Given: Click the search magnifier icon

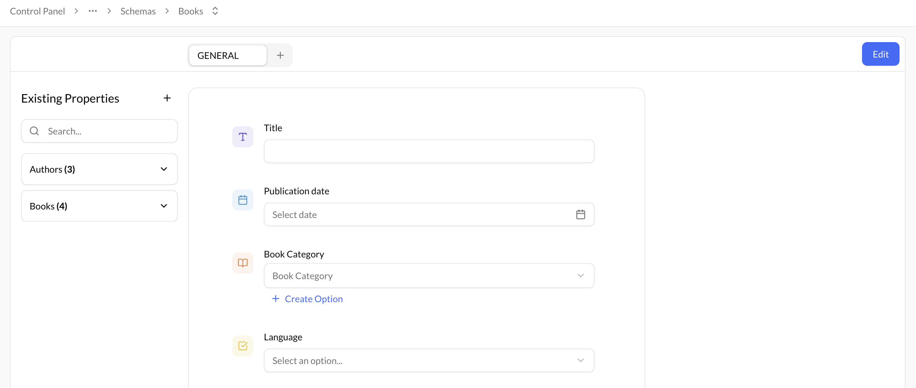Looking at the screenshot, I should click(35, 131).
